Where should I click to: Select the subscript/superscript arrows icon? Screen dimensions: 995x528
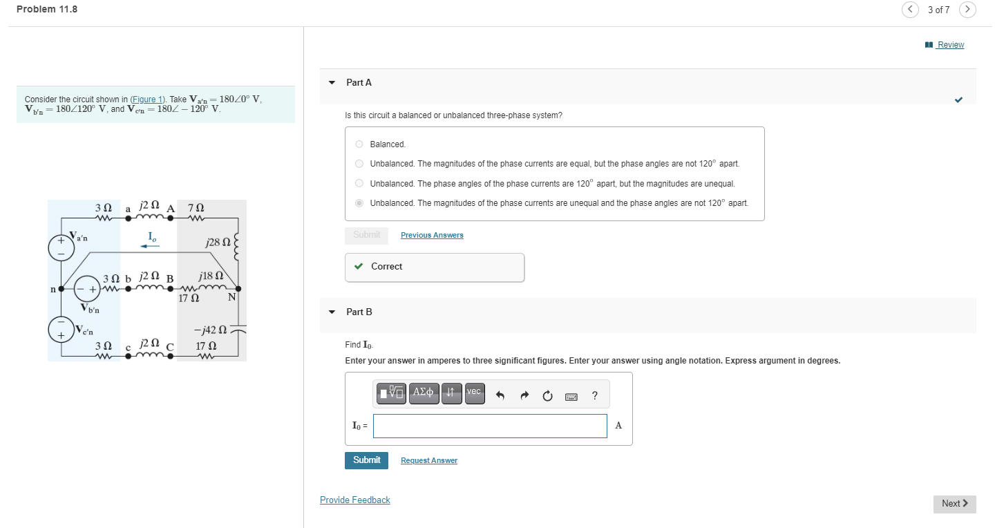[x=451, y=393]
